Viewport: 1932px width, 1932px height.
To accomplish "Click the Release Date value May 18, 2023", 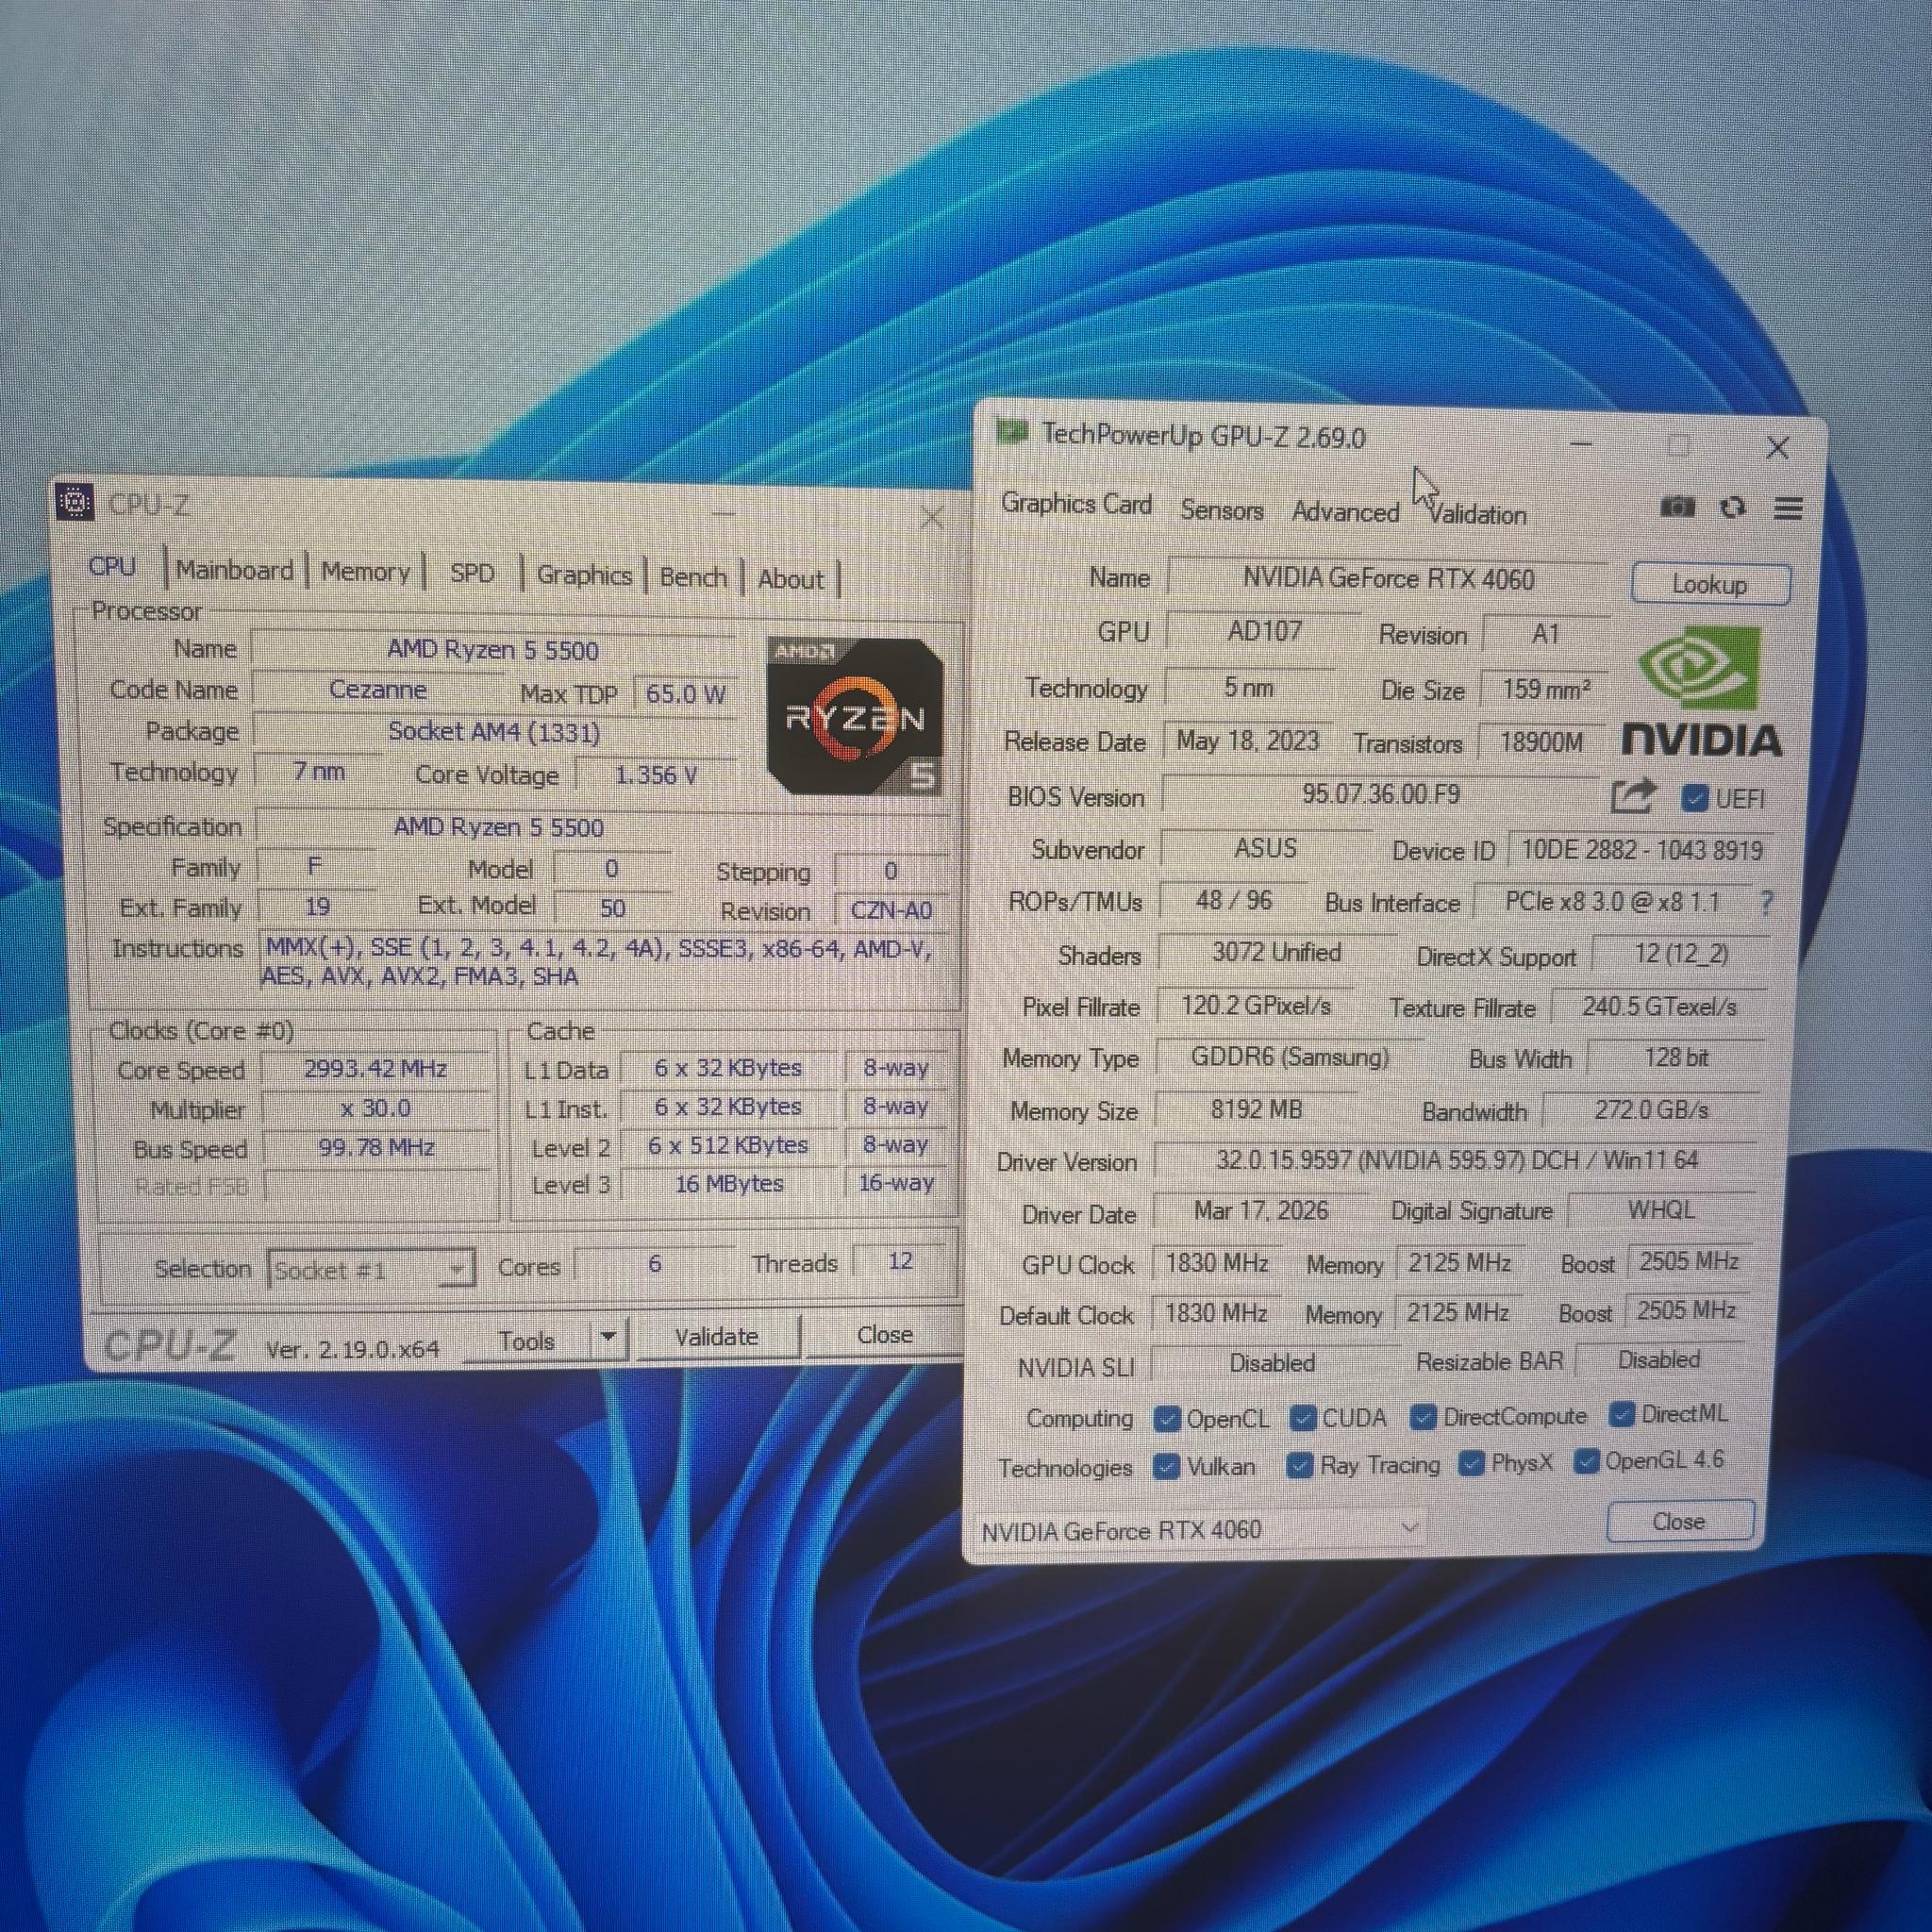I will click(x=1247, y=741).
